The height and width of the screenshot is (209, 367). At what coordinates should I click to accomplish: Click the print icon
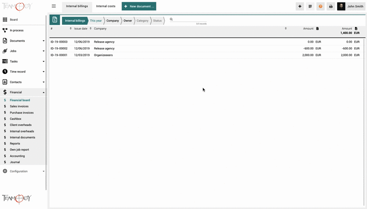tap(331, 6)
